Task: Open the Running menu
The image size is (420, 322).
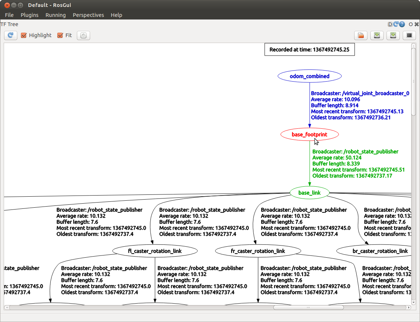Action: 56,15
